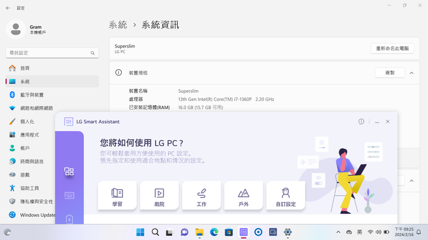The image size is (428, 240).
Task: Click the cloud sync tray icon
Action: point(349,232)
